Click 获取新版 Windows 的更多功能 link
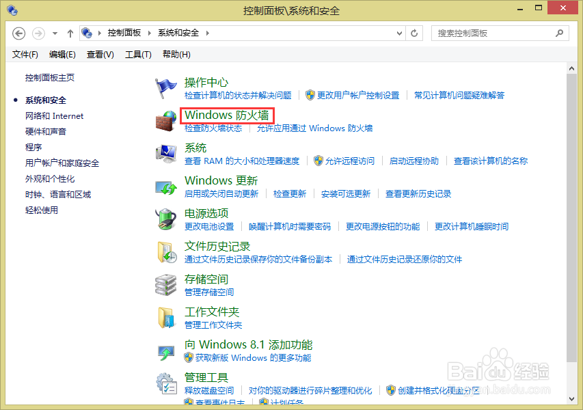The image size is (583, 410). 253,357
